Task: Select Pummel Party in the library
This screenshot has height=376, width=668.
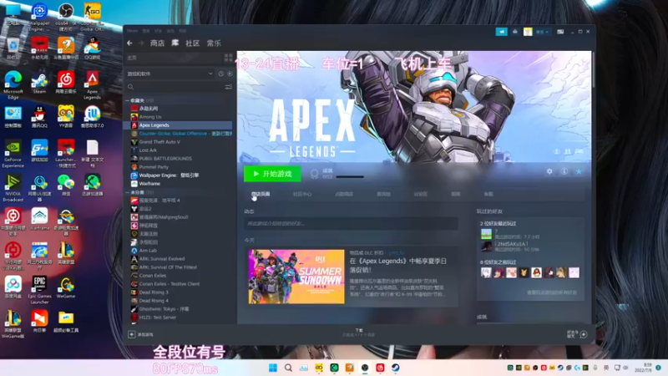Action: tap(154, 167)
